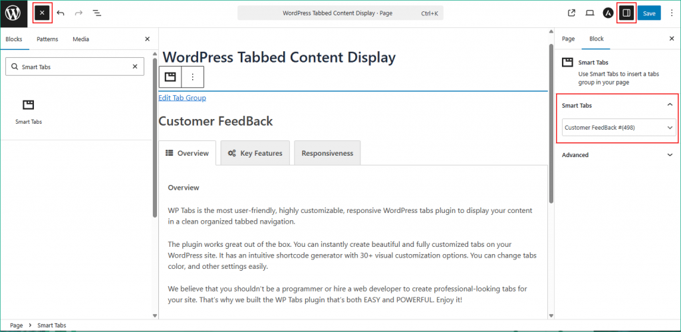Switch to the Patterns tab
The width and height of the screenshot is (681, 332).
click(47, 39)
